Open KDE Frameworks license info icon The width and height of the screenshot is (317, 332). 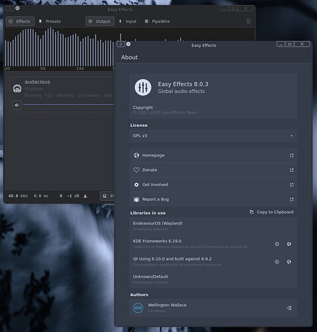[x=277, y=244]
